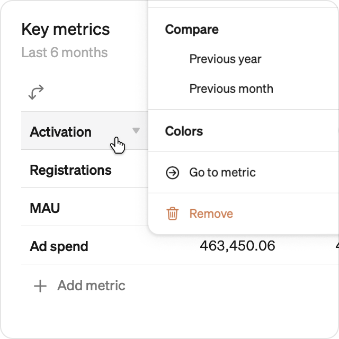Click the Add metric text link
This screenshot has width=339, height=339.
[x=91, y=286]
